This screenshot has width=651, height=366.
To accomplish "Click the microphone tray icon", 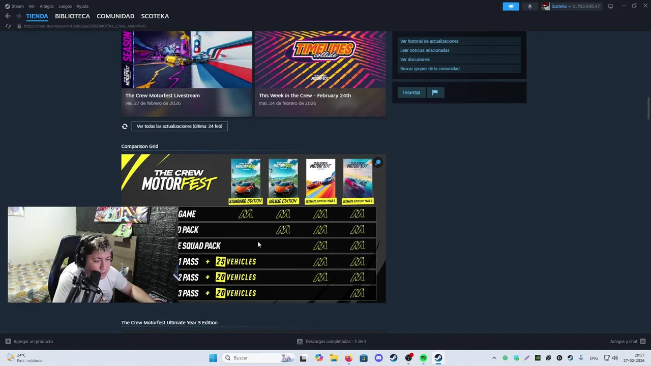I will [x=581, y=358].
